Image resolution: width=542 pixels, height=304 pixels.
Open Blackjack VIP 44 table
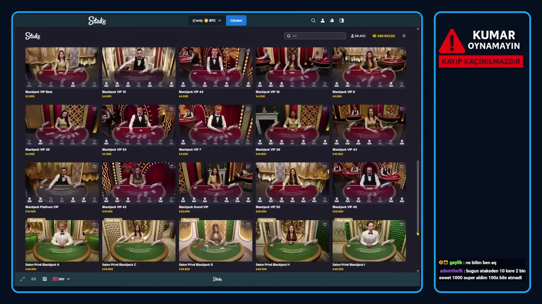click(216, 68)
